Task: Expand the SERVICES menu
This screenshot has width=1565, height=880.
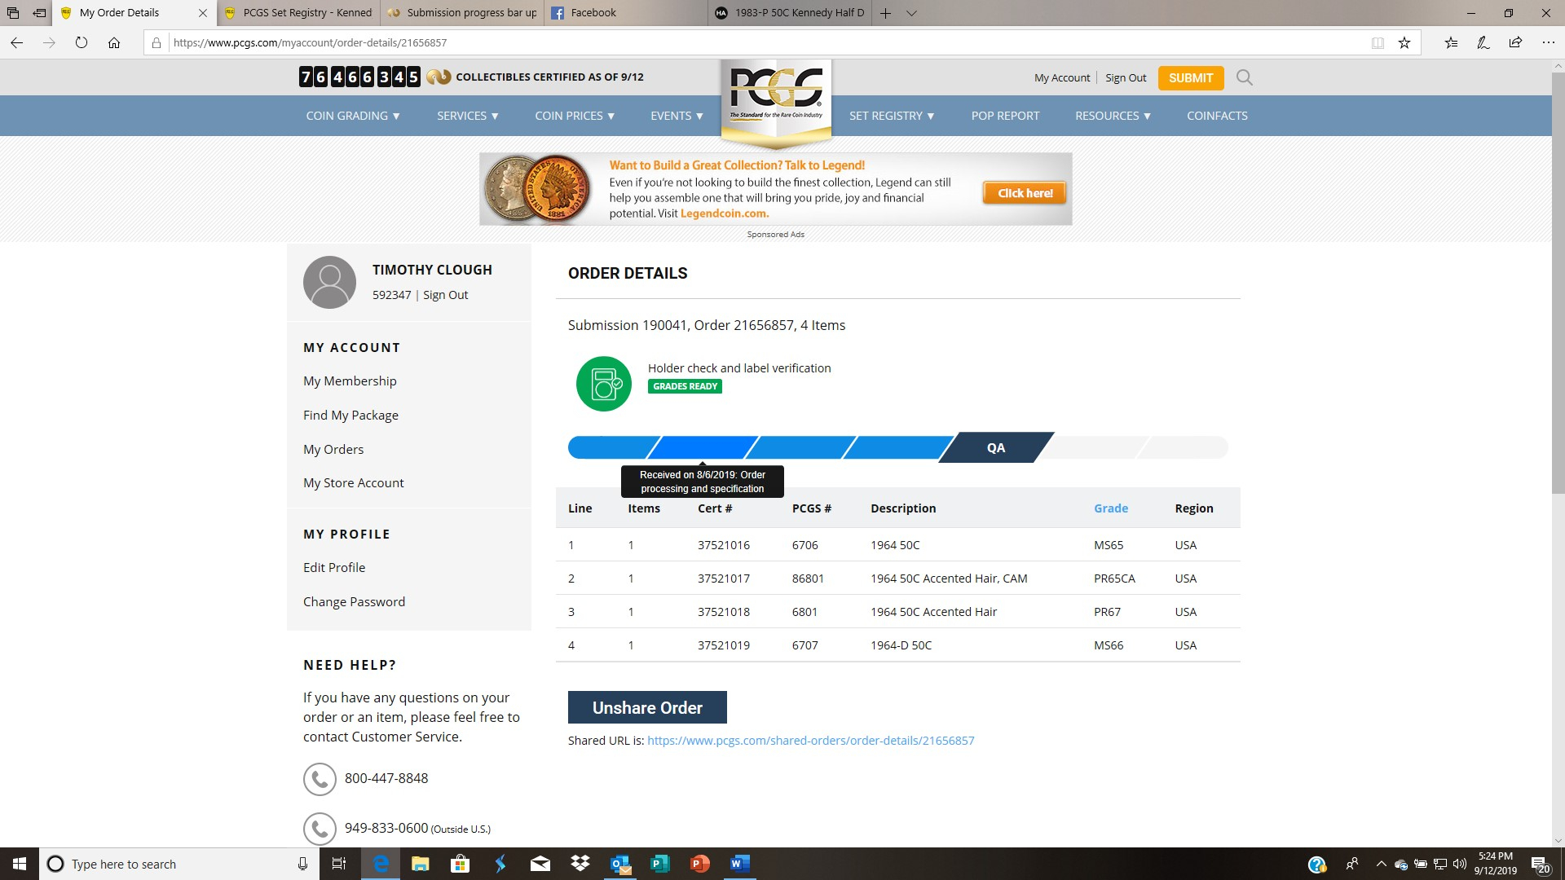Action: coord(468,116)
